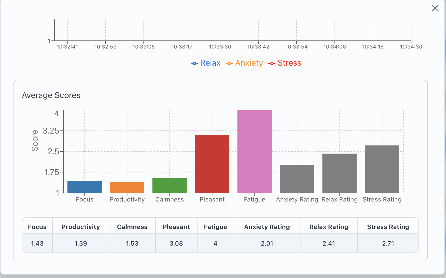This screenshot has width=446, height=278.
Task: Click the Stress Rating table column header
Action: point(388,227)
